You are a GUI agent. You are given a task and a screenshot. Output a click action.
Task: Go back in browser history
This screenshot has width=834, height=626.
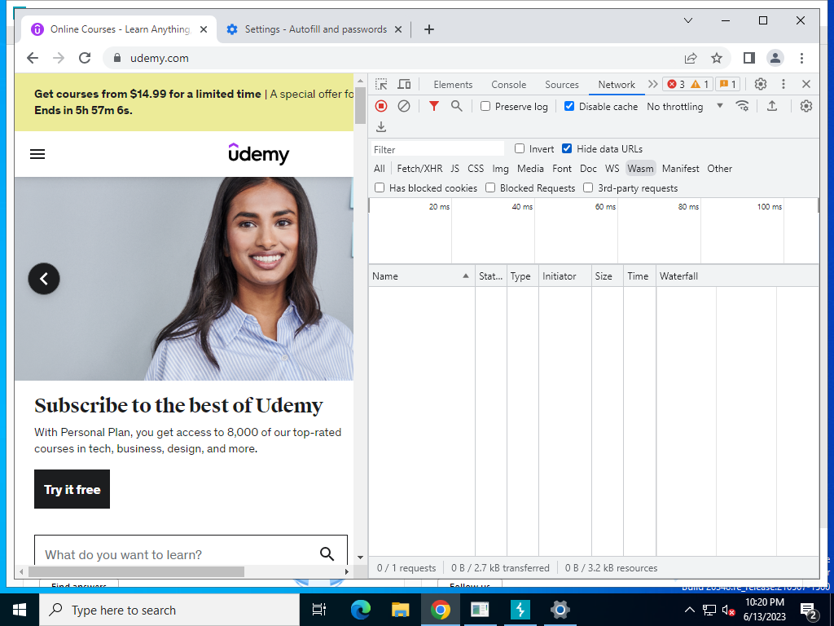(x=33, y=58)
